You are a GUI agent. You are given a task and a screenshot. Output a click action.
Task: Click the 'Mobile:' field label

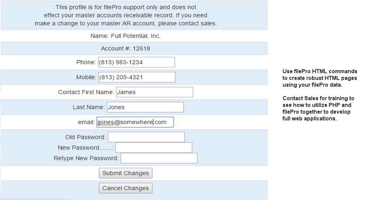point(86,77)
